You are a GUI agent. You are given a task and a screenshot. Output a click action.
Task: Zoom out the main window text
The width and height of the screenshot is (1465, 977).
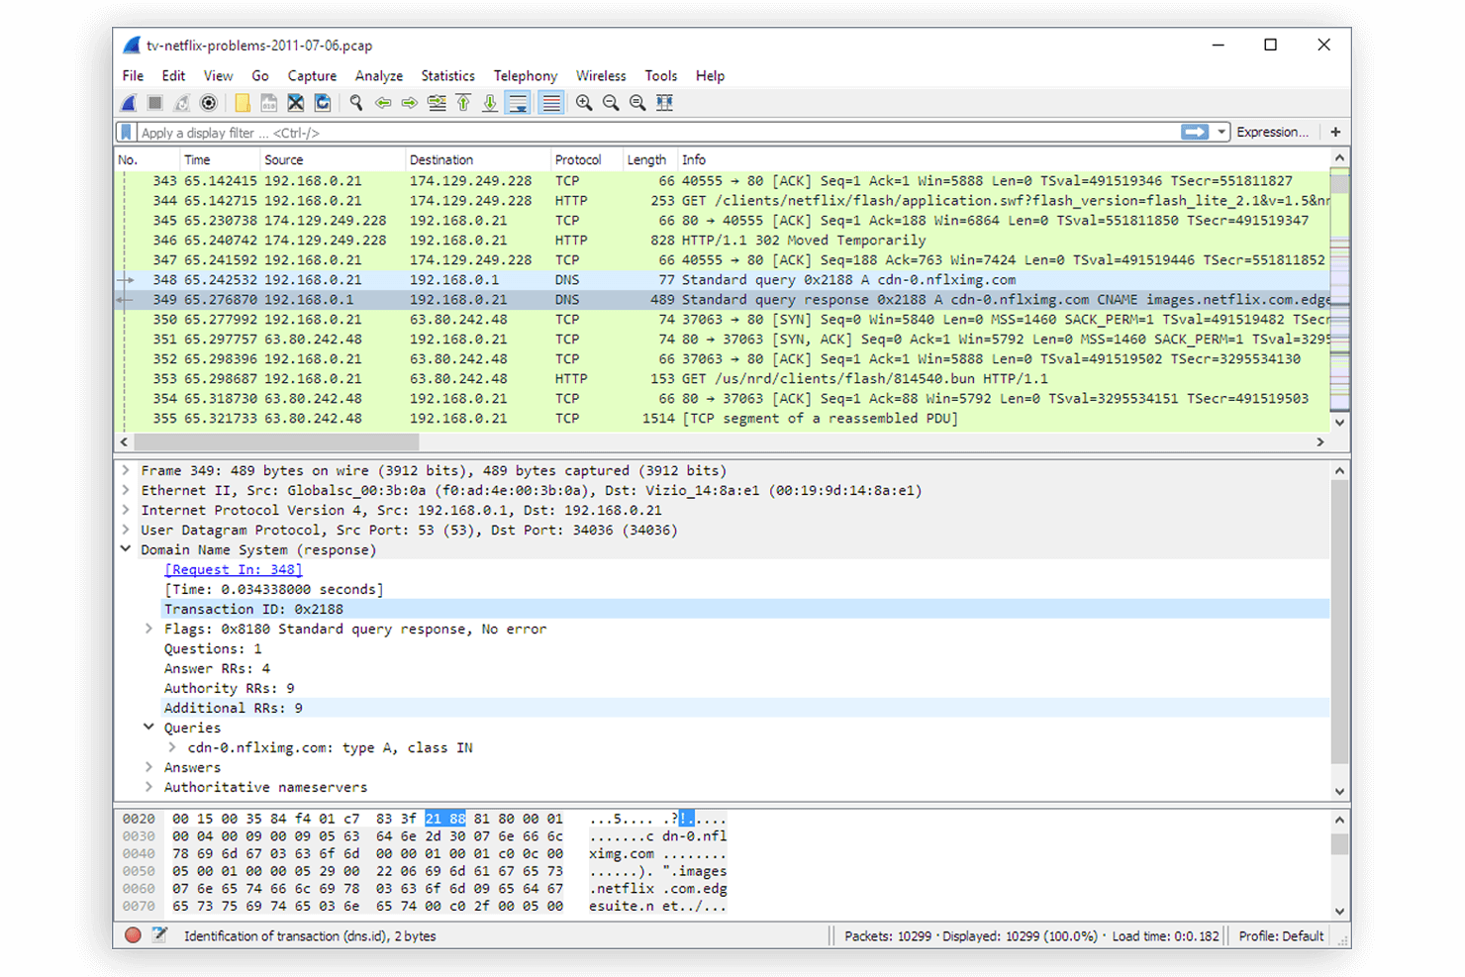[x=611, y=103]
